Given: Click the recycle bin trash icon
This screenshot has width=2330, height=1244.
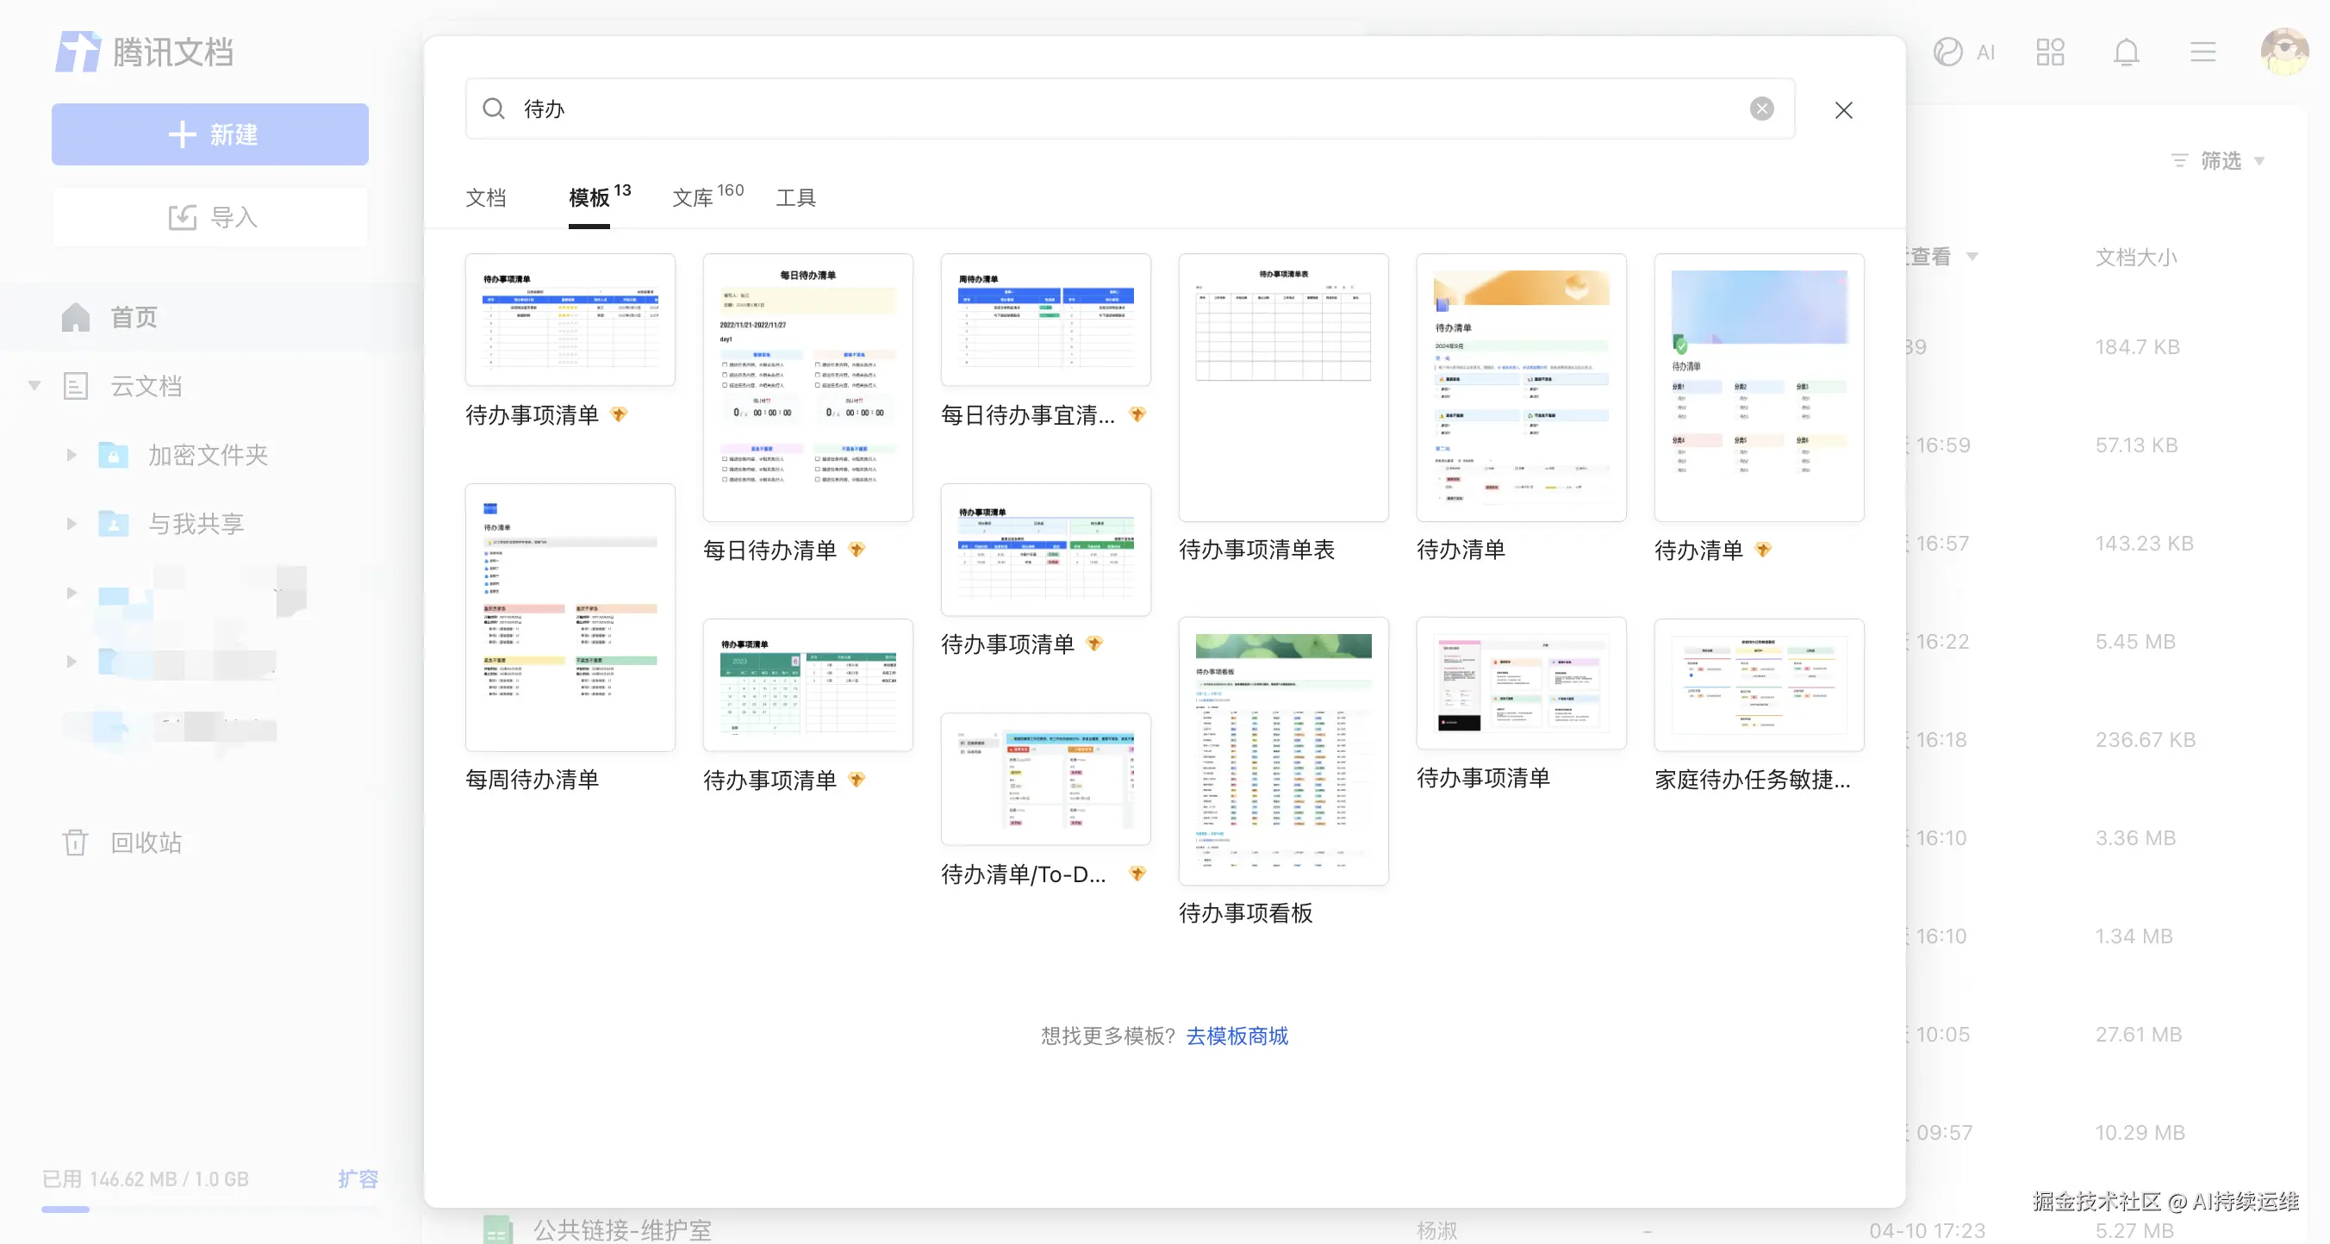Looking at the screenshot, I should coord(75,843).
